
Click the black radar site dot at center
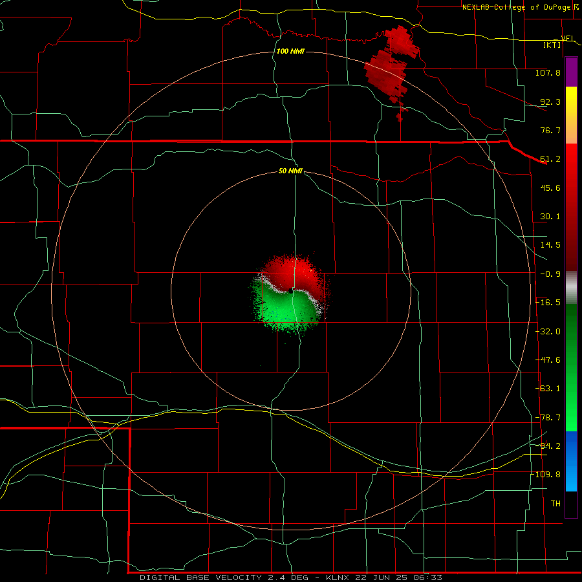coord(290,290)
